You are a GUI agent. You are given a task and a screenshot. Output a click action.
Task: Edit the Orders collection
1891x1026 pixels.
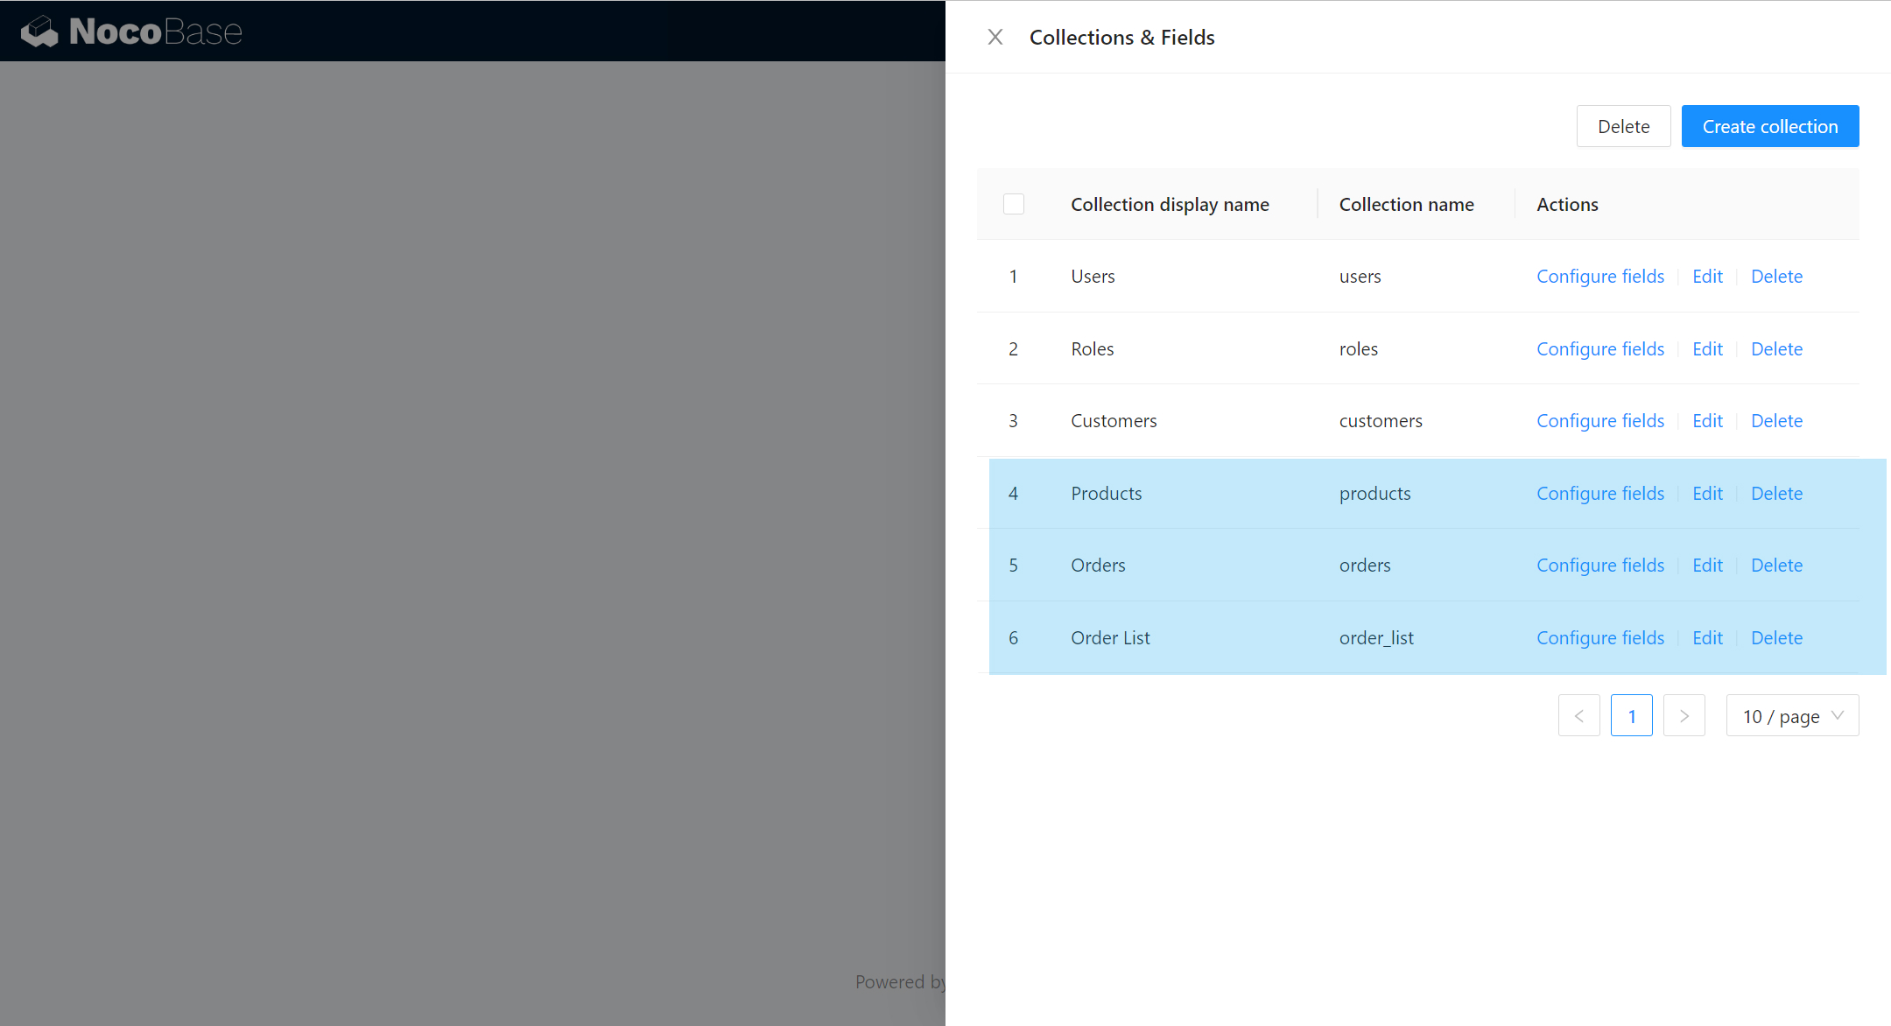click(x=1707, y=566)
